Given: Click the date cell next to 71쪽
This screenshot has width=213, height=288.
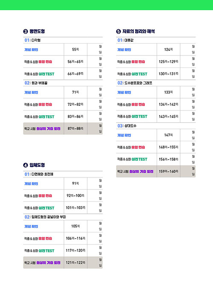Looking at the screenshot, I should pos(95,92).
